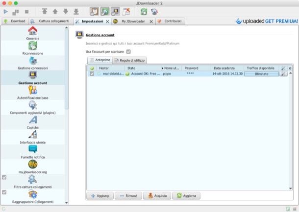
Task: Open Fumetto notifica settings
Action: point(33,152)
